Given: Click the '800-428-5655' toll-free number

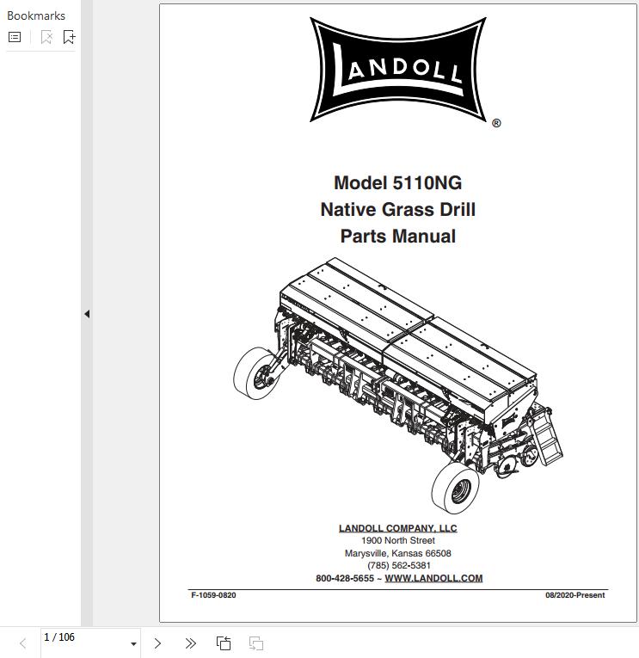Looking at the screenshot, I should pos(345,578).
